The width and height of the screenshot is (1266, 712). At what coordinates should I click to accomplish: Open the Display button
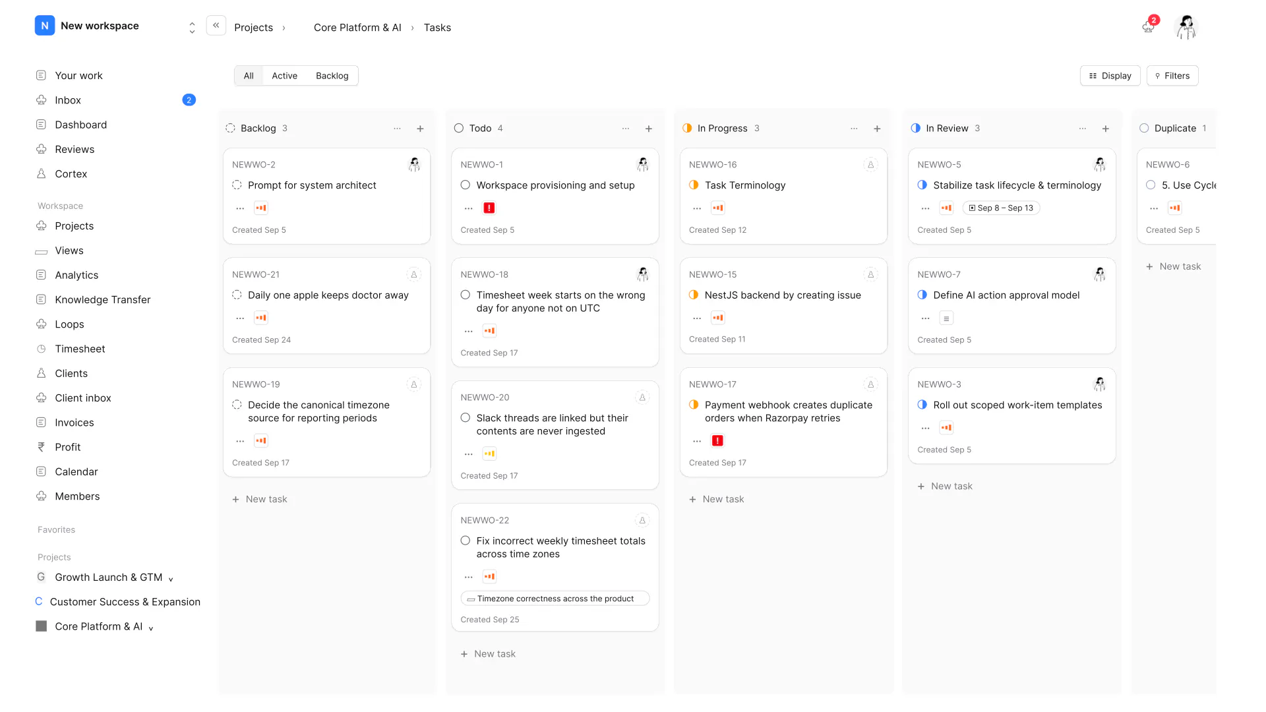tap(1110, 76)
